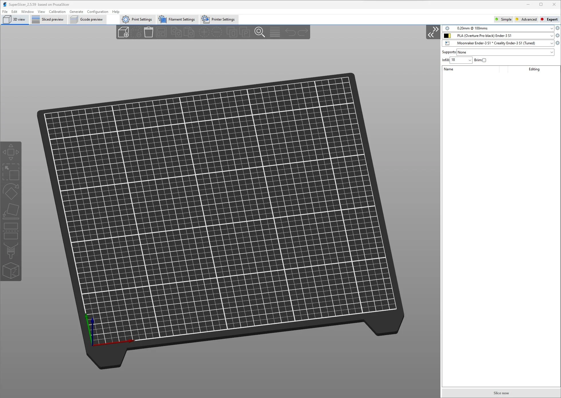Select the Scale gizmo tool

pyautogui.click(x=11, y=172)
